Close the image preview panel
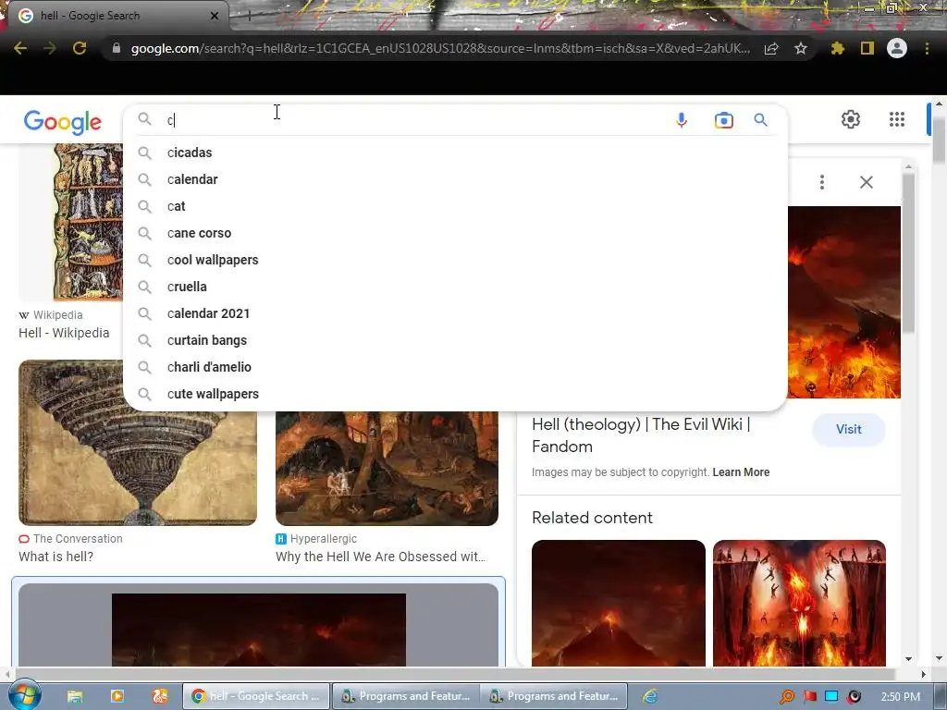The height and width of the screenshot is (710, 947). pyautogui.click(x=866, y=182)
